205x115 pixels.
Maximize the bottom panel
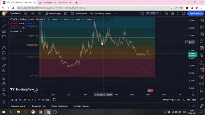[x=194, y=106]
